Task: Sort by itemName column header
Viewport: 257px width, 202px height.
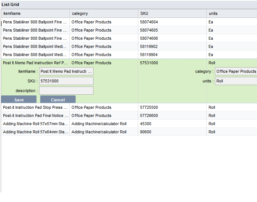Action: pyautogui.click(x=35, y=13)
